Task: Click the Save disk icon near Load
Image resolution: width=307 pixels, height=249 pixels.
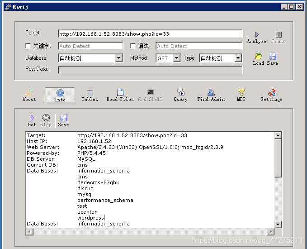Action: click(x=272, y=56)
